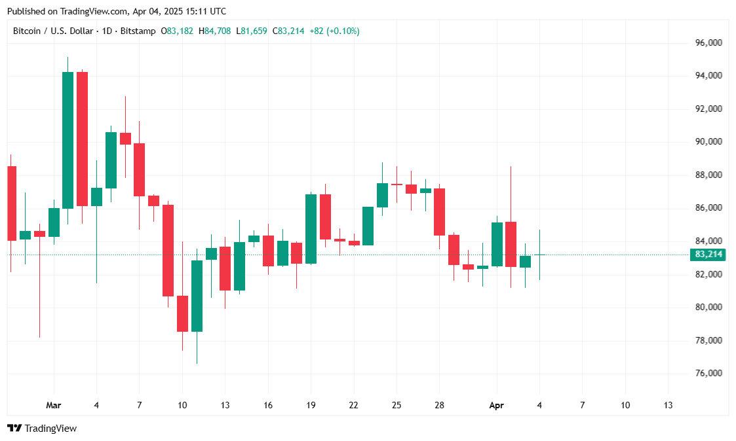Viewport: 736px width, 441px height.
Task: Click the close price value C83,214
Action: tap(291, 31)
